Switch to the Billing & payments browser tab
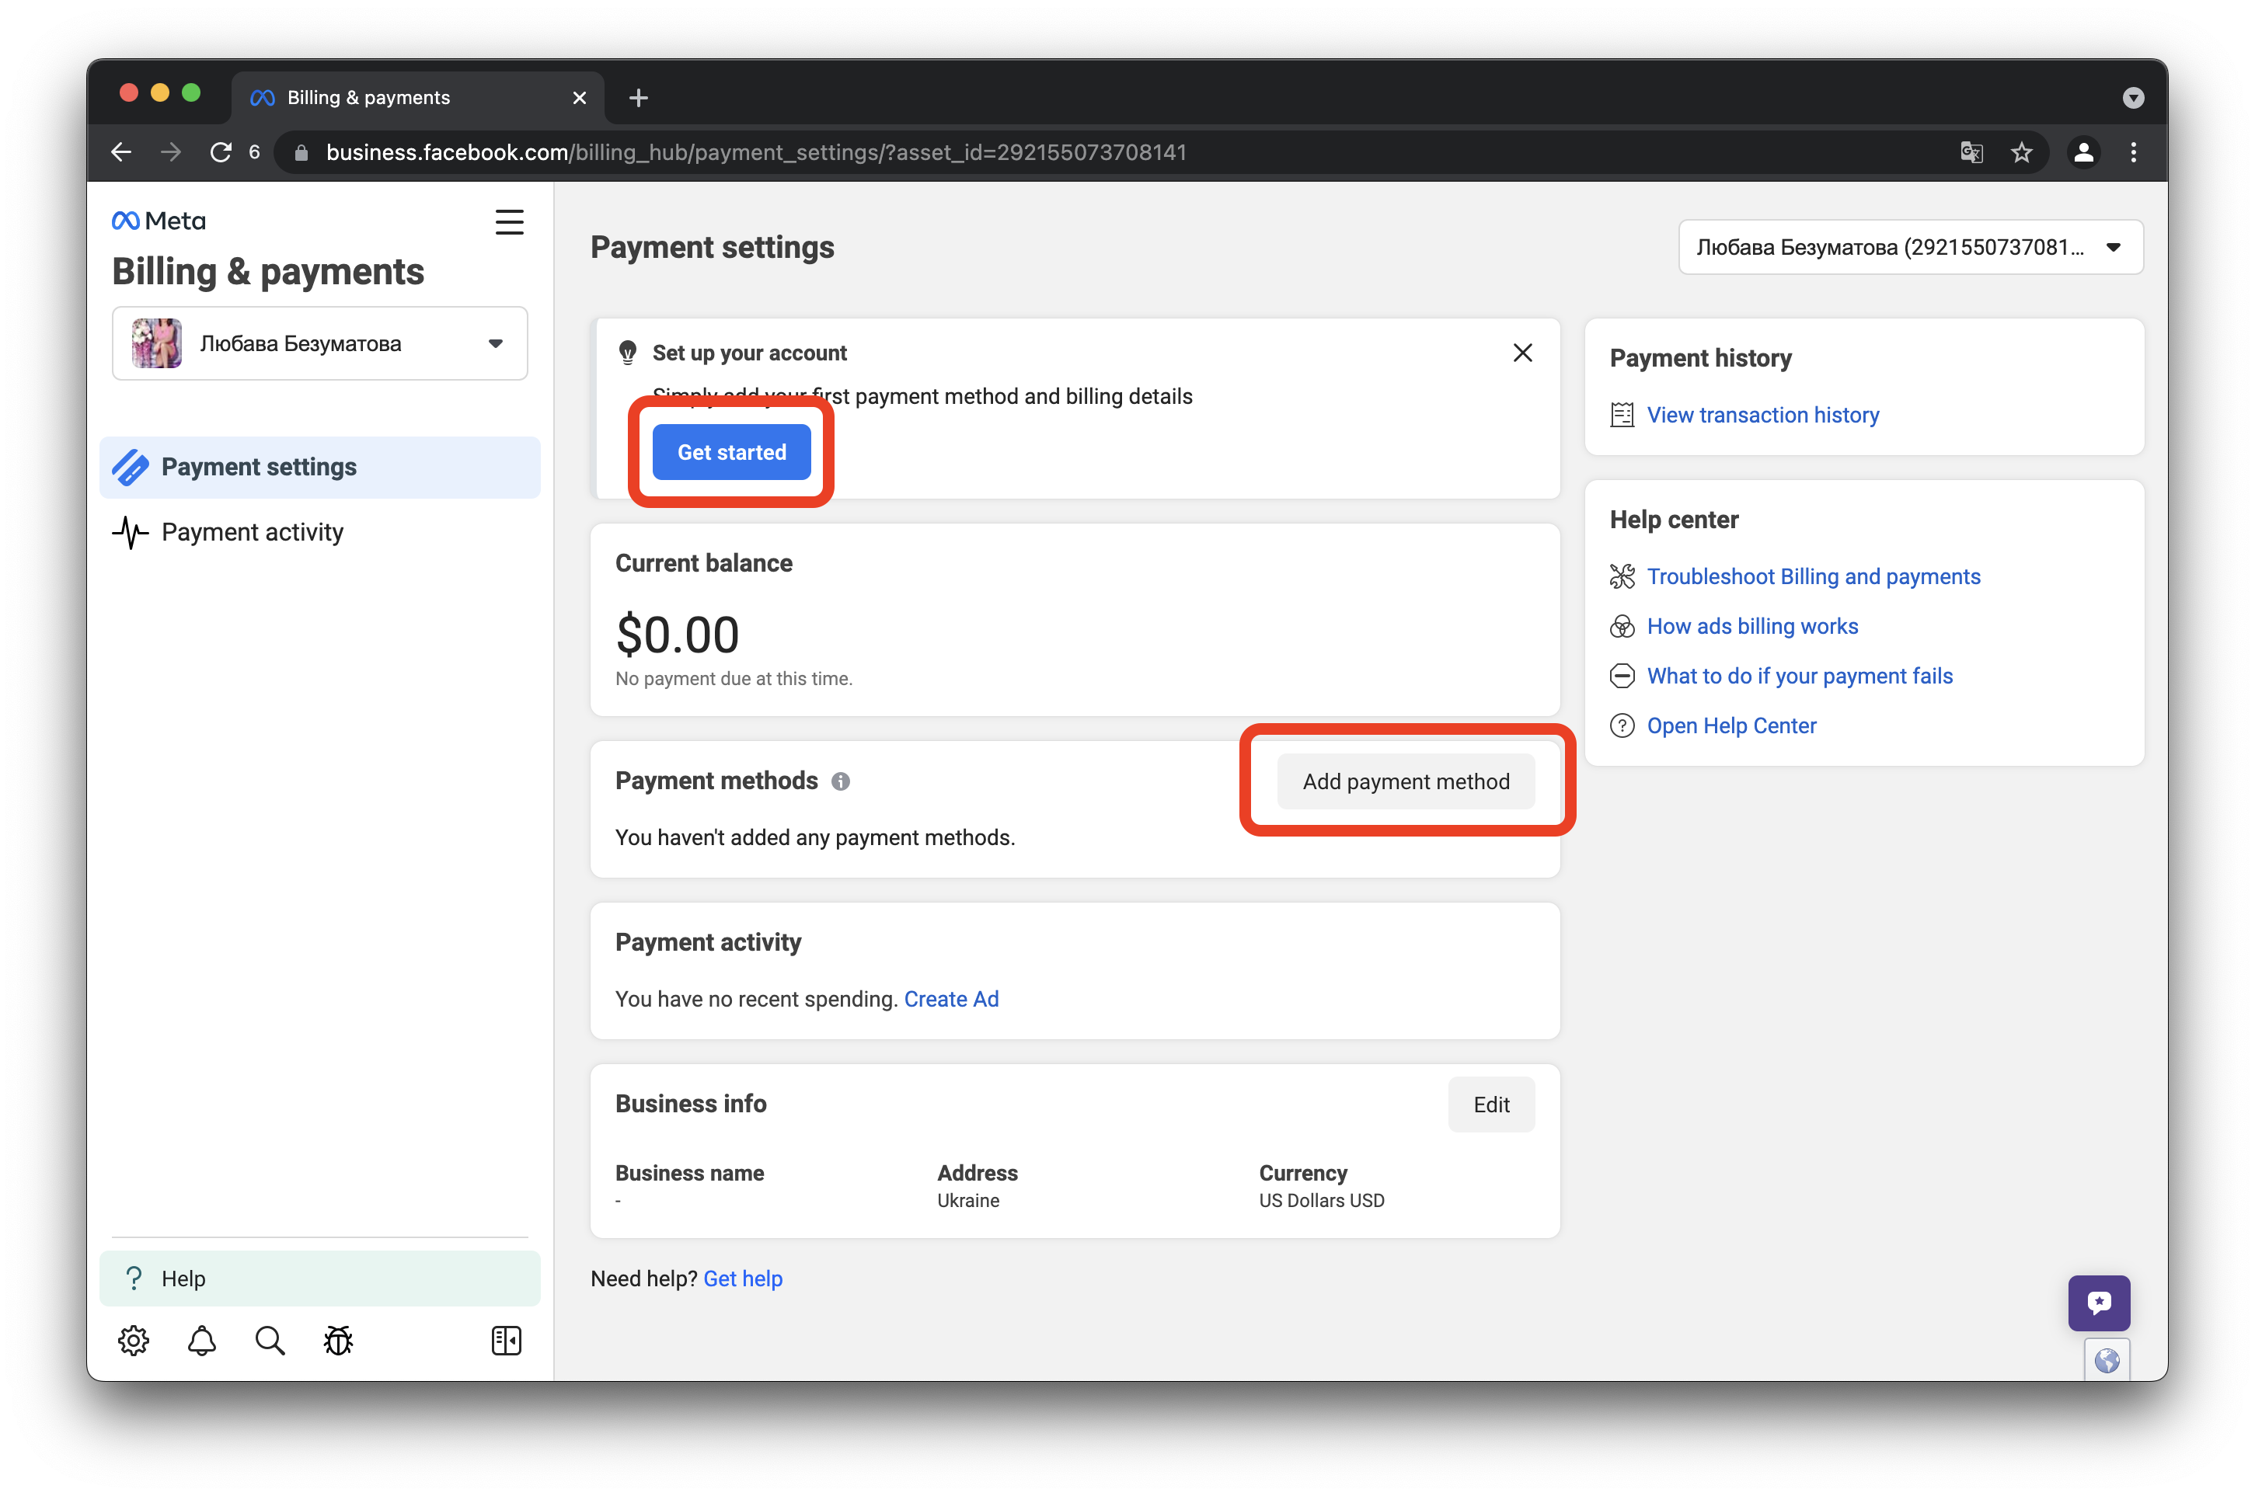Viewport: 2255px width, 1496px height. [418, 97]
